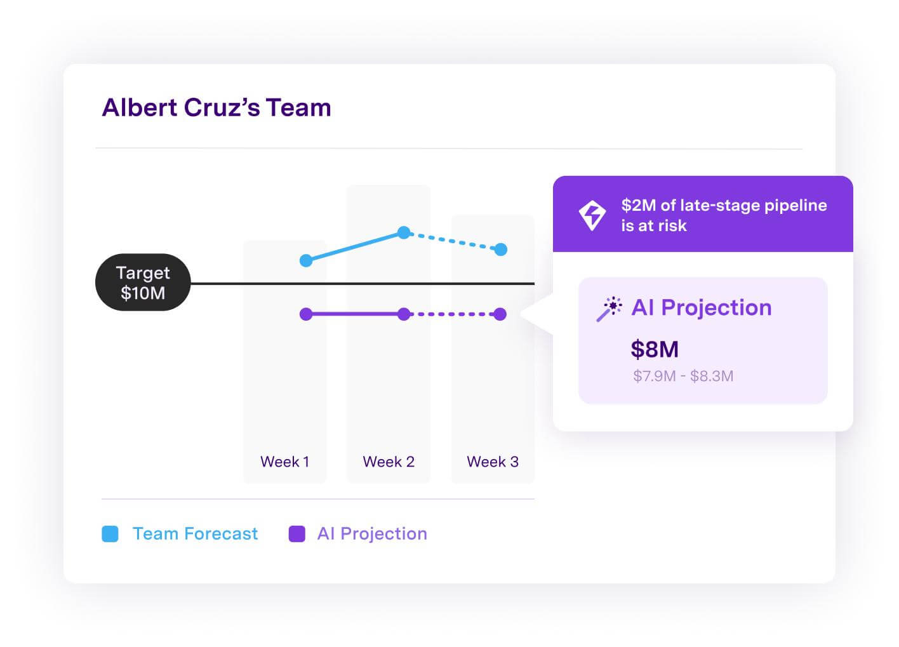Click the Week 1 AI projection point
899x647 pixels.
pos(306,314)
